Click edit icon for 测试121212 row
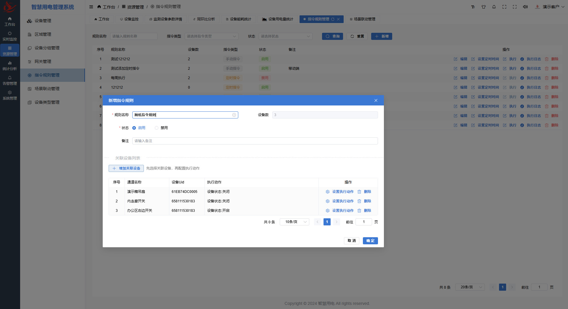Image resolution: width=568 pixels, height=309 pixels. [456, 59]
